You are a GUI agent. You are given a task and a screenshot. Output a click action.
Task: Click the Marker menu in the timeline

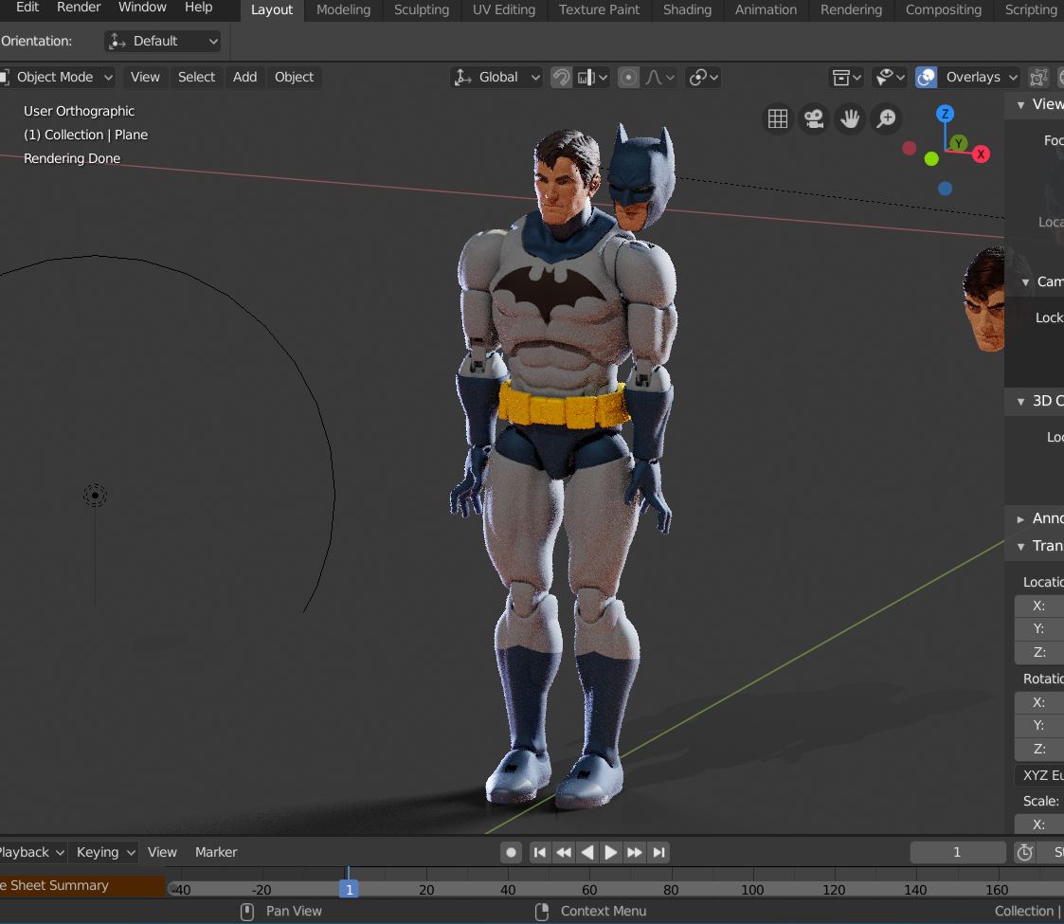216,852
